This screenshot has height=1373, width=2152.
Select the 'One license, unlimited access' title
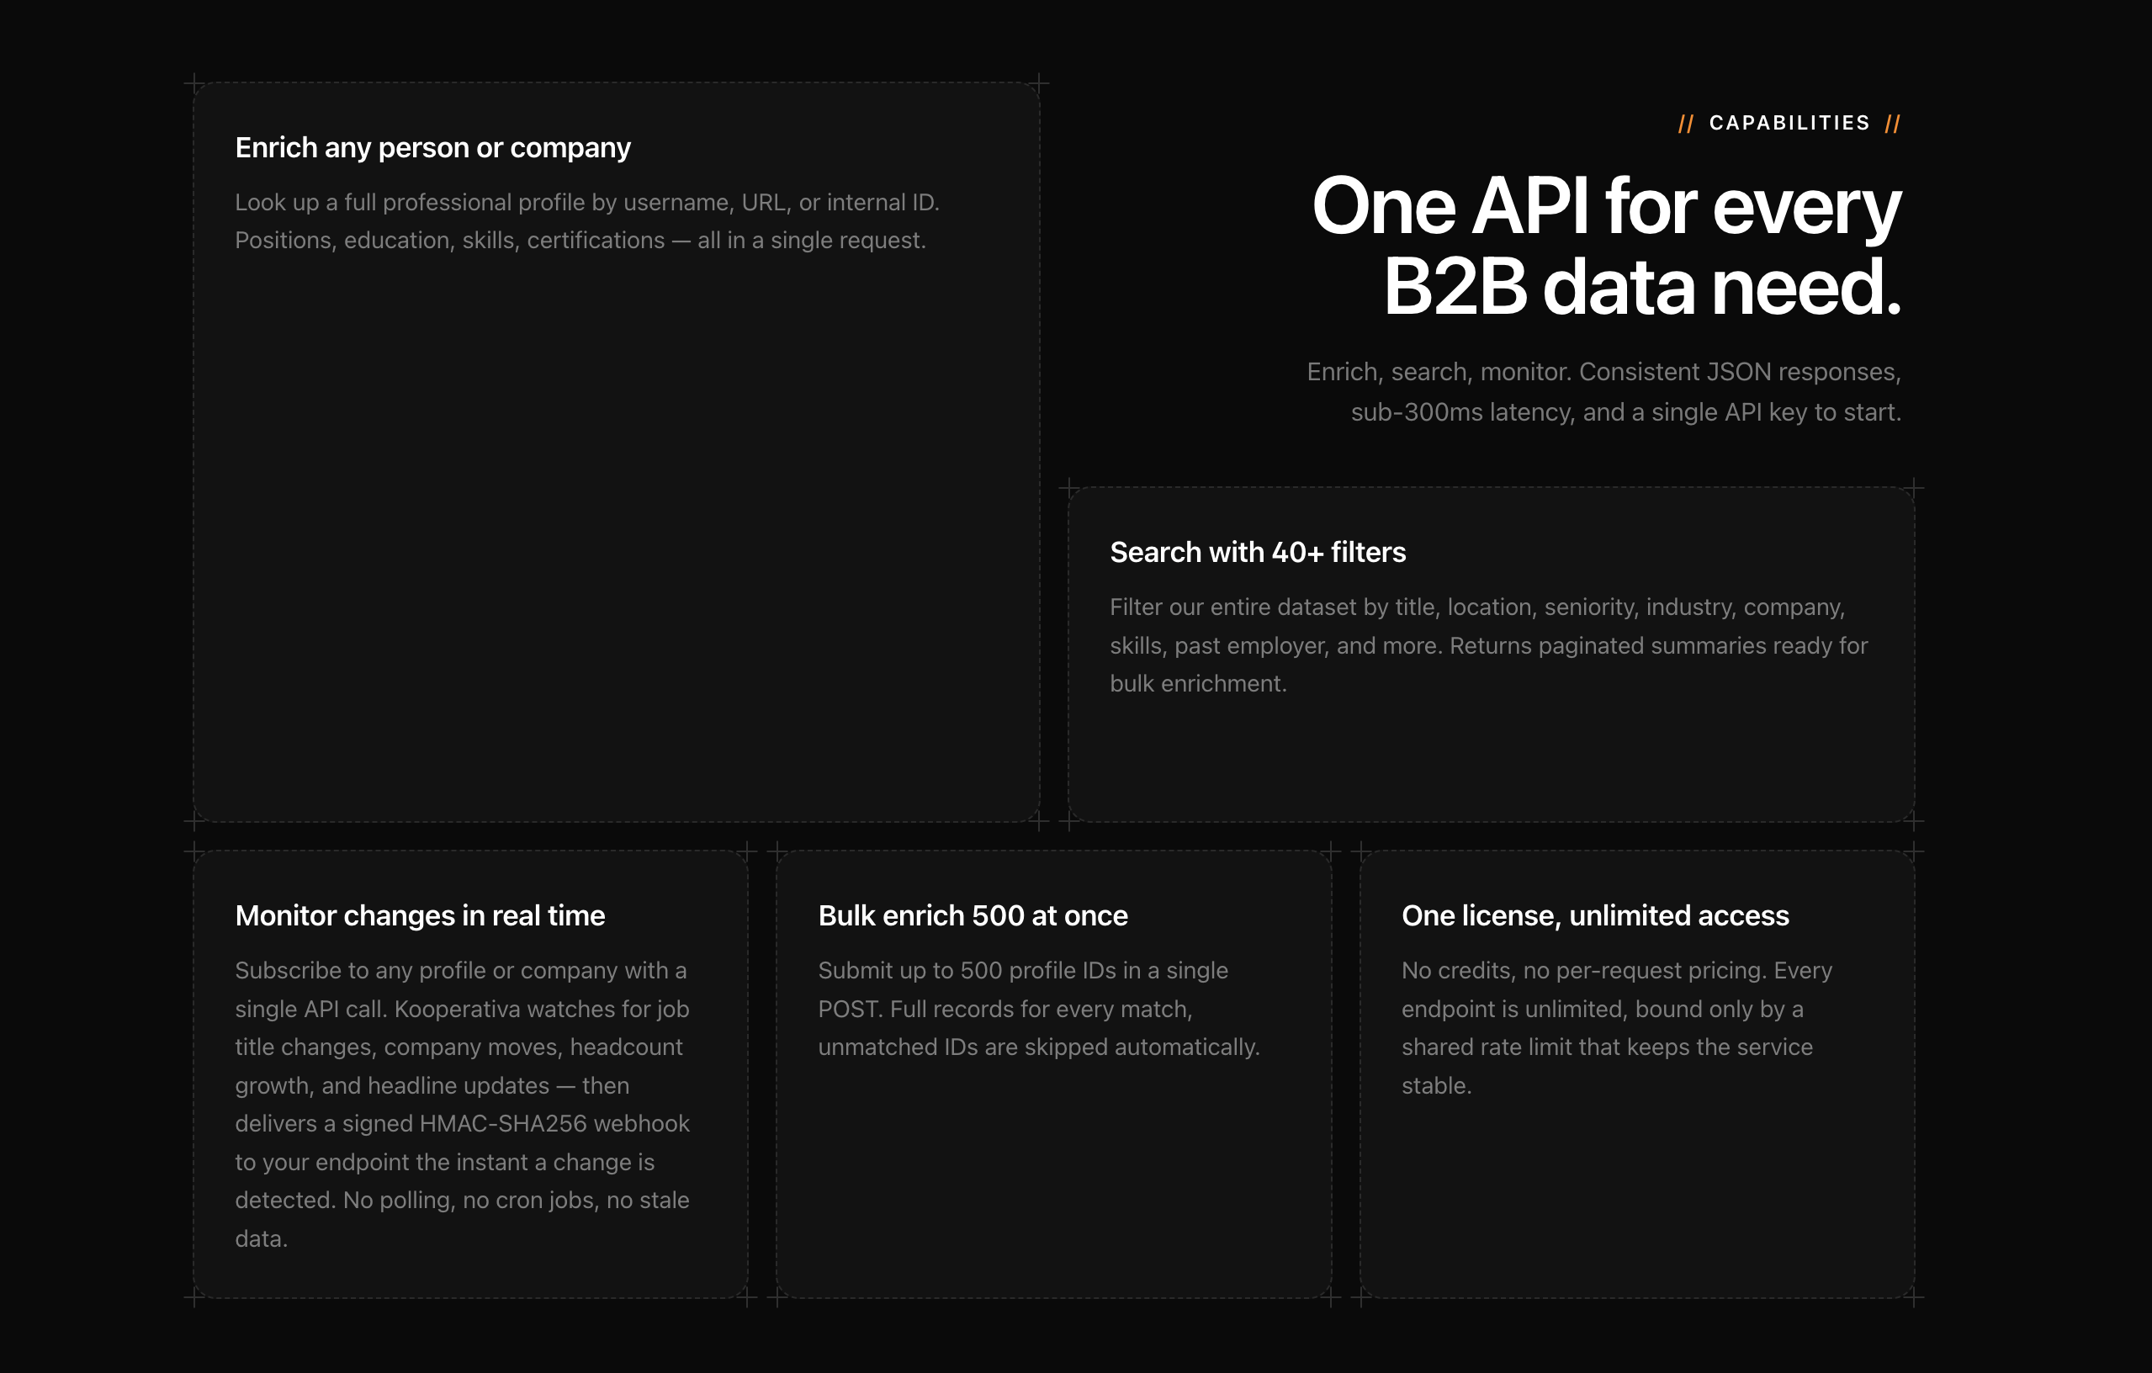1594,915
